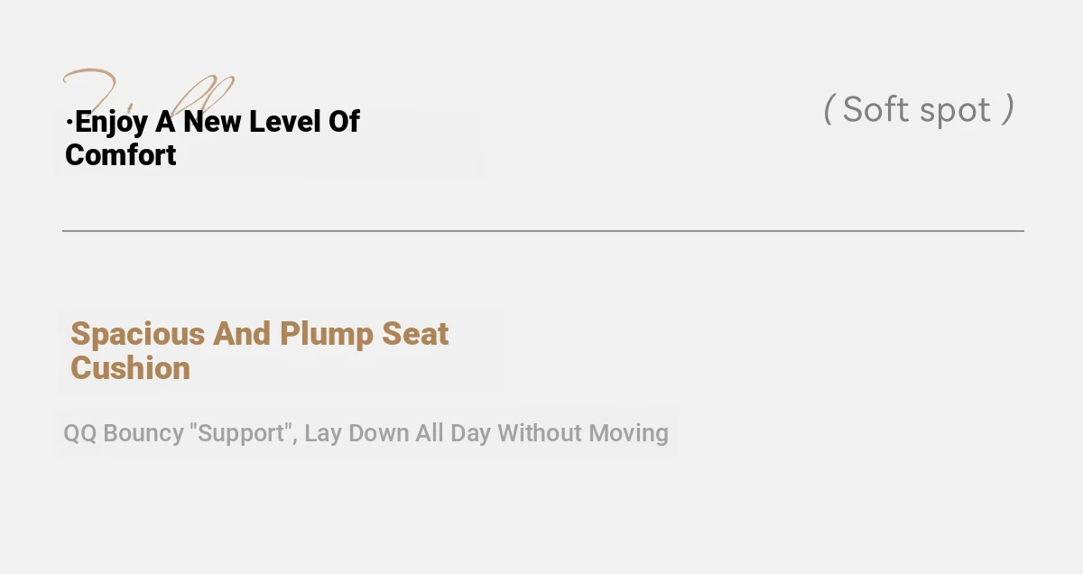Image resolution: width=1083 pixels, height=574 pixels.
Task: Select the "Enjoy A New Level Of" headline line
Action: click(213, 121)
